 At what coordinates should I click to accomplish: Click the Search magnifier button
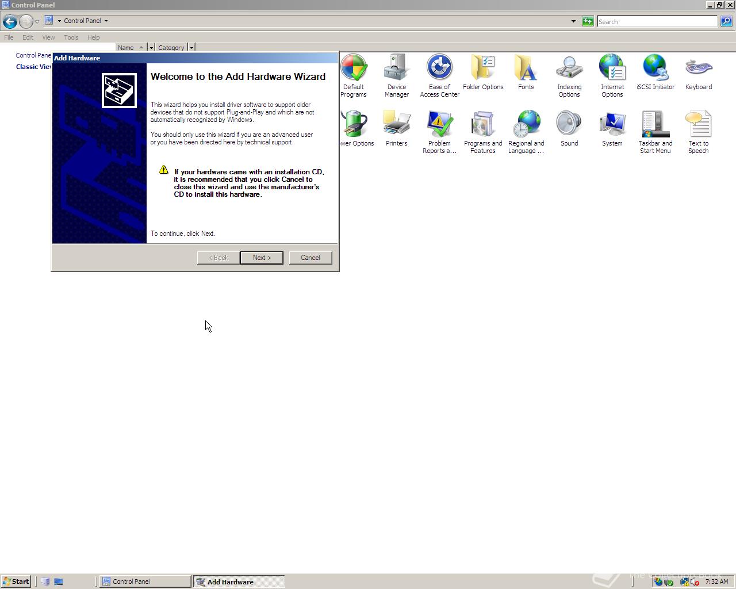(726, 21)
